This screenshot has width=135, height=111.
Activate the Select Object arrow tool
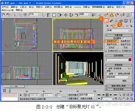(43, 15)
